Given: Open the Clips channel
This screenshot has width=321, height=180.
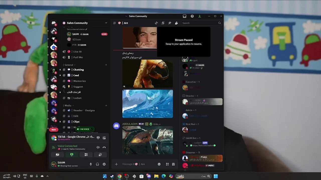Looking at the screenshot, I should click(85, 122).
